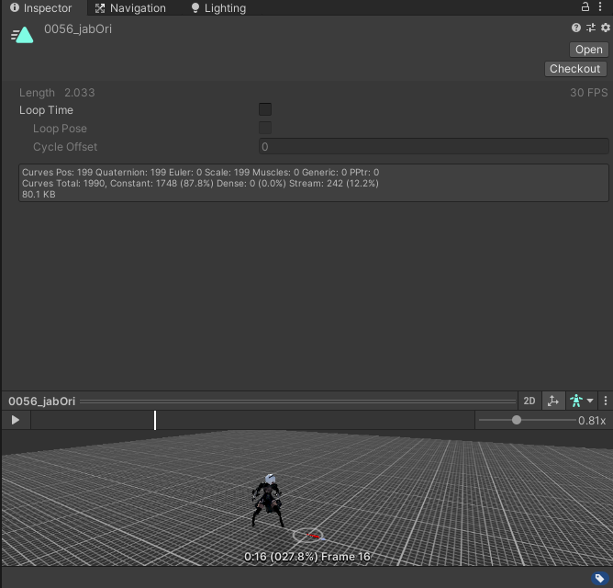Click the curves statistics info box

coord(314,183)
